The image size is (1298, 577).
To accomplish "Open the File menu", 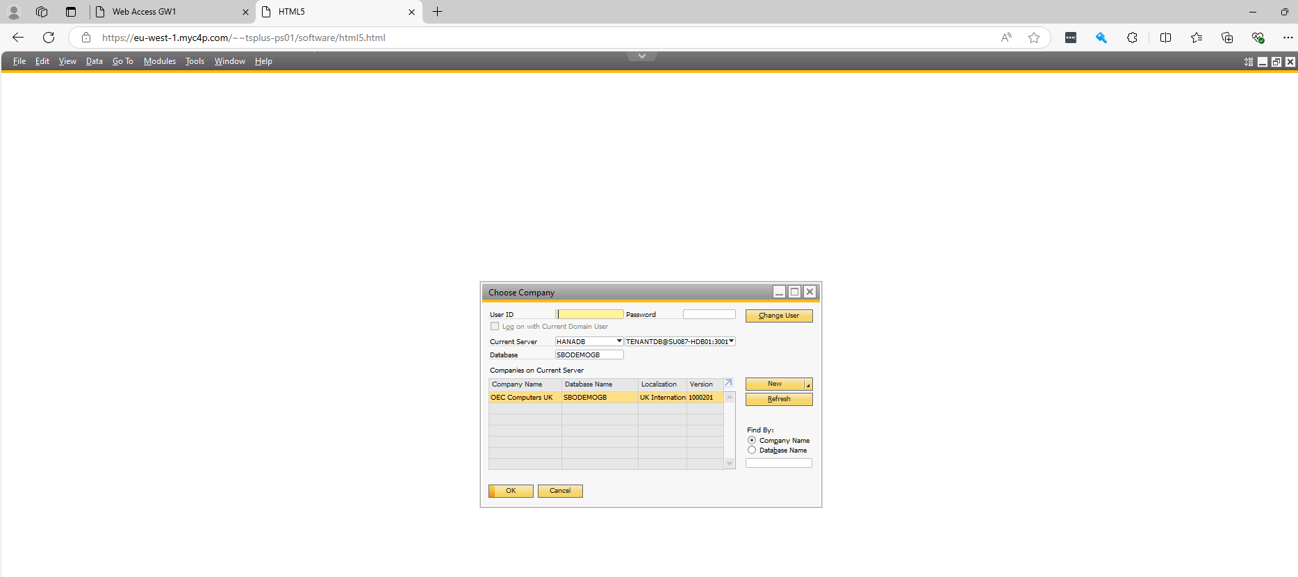I will click(19, 61).
